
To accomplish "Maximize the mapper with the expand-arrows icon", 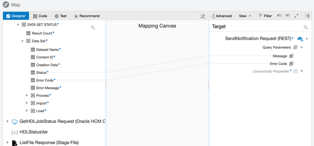I will tap(296, 16).
